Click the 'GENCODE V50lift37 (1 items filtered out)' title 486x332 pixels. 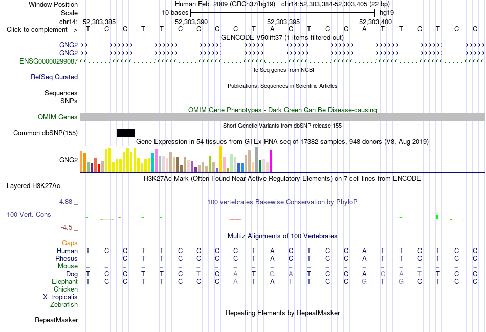point(282,37)
